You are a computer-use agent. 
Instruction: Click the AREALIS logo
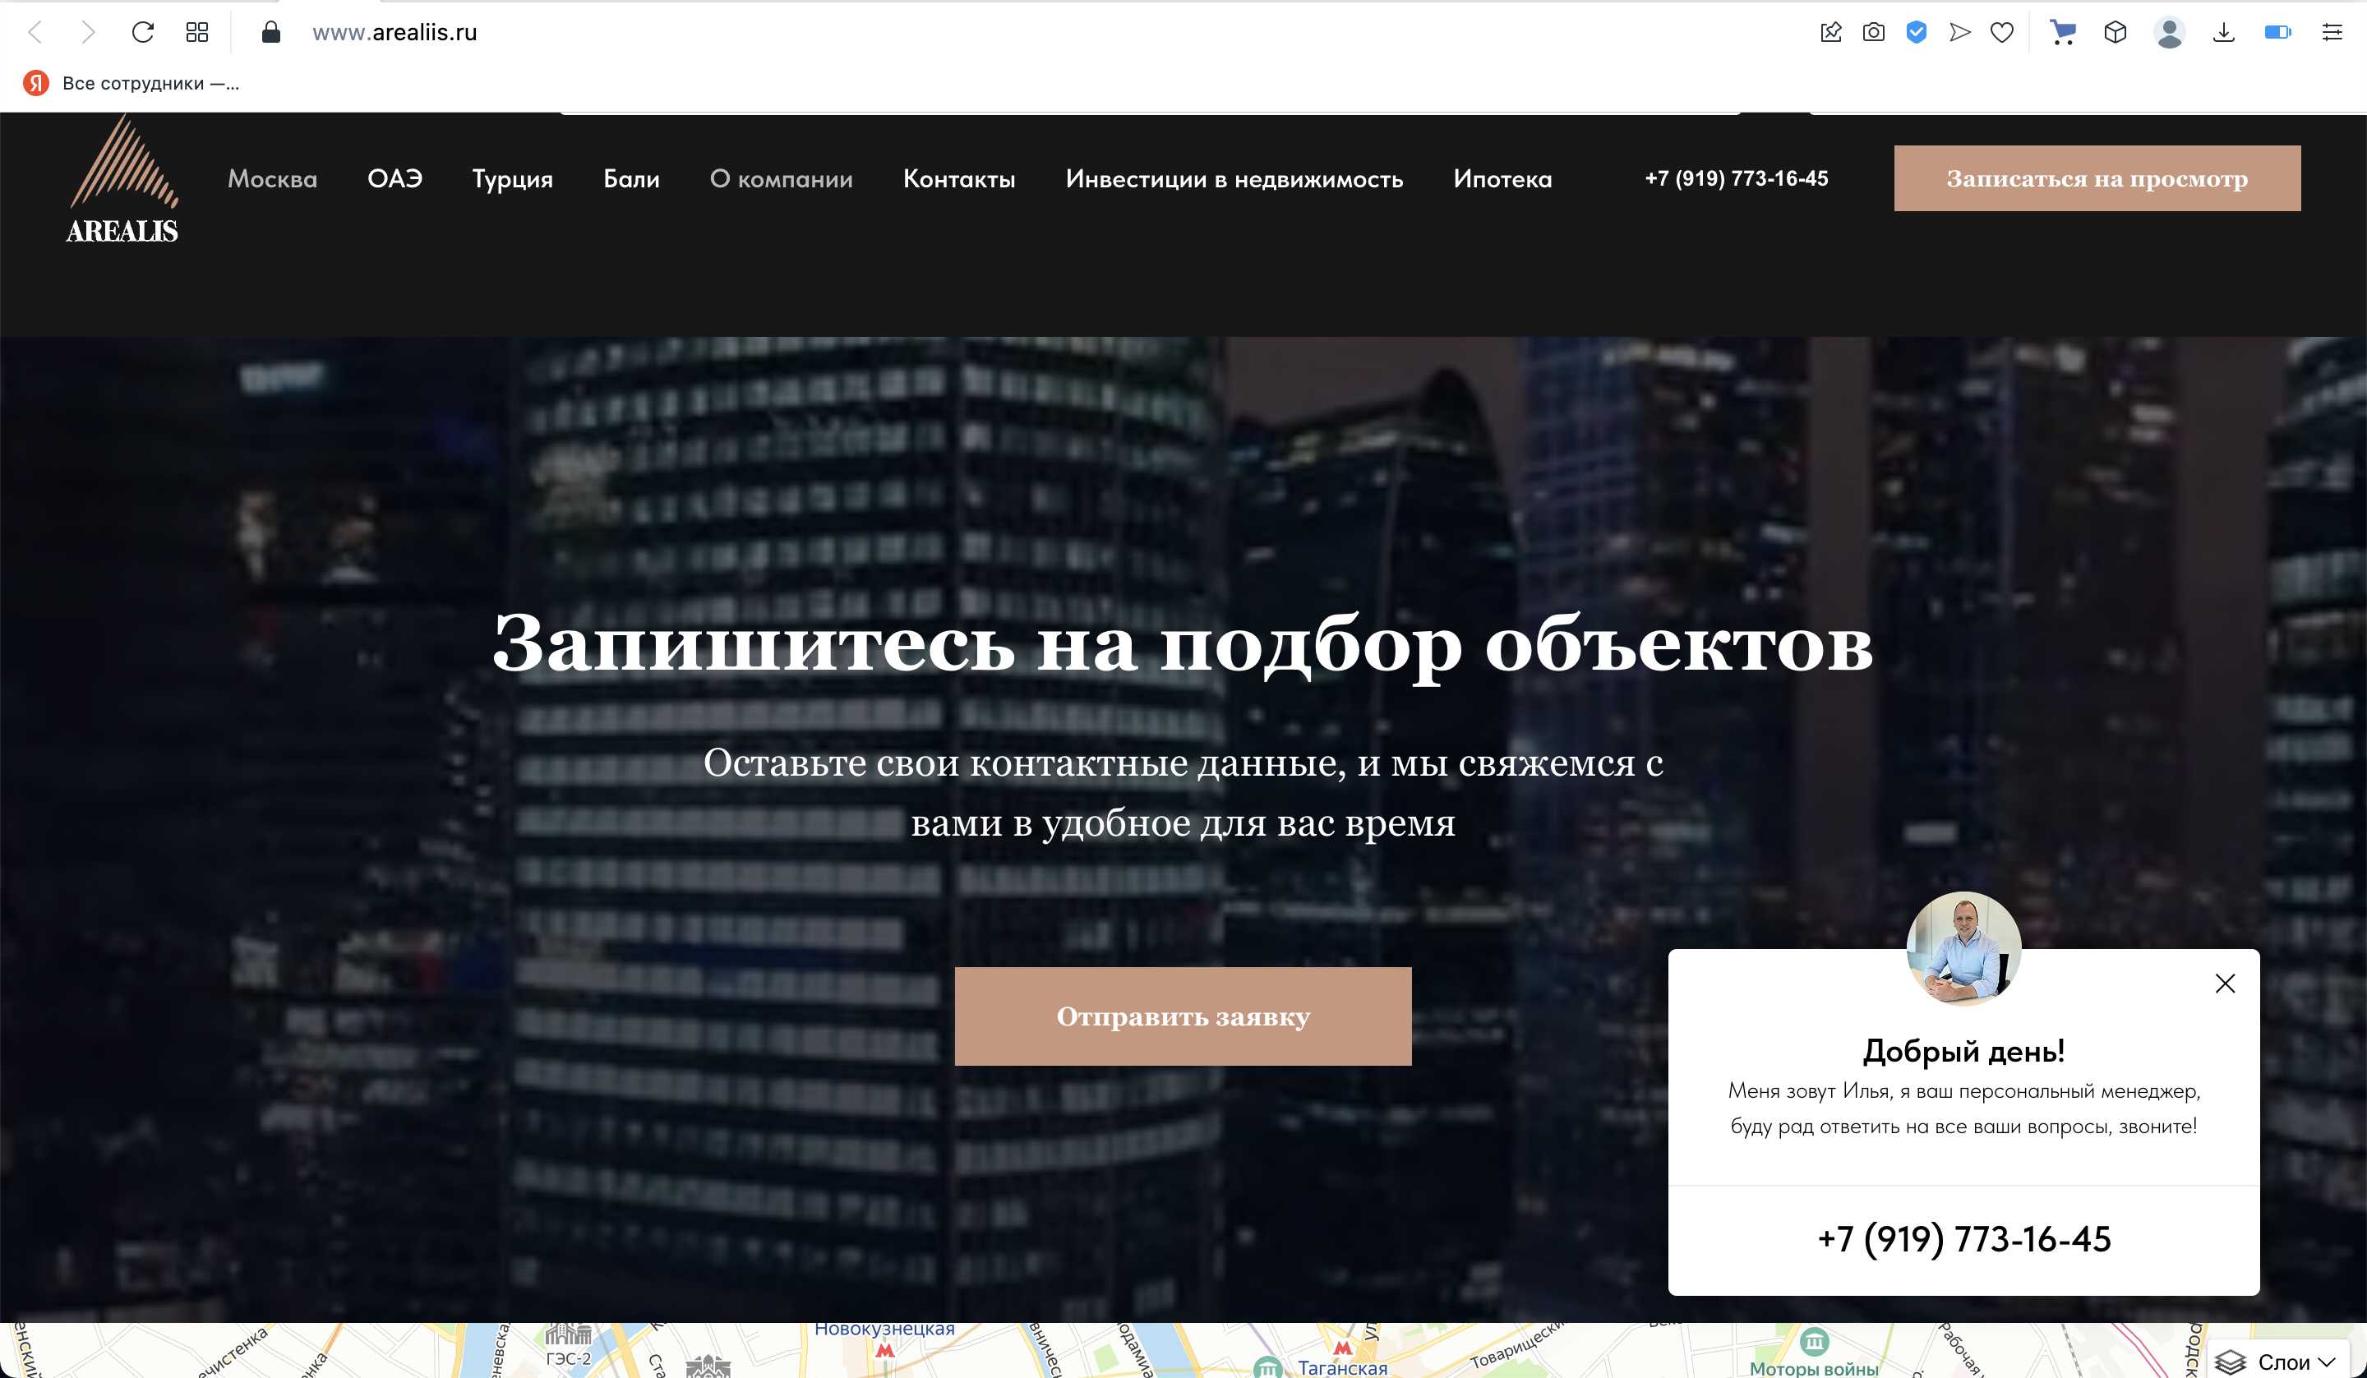pyautogui.click(x=122, y=179)
